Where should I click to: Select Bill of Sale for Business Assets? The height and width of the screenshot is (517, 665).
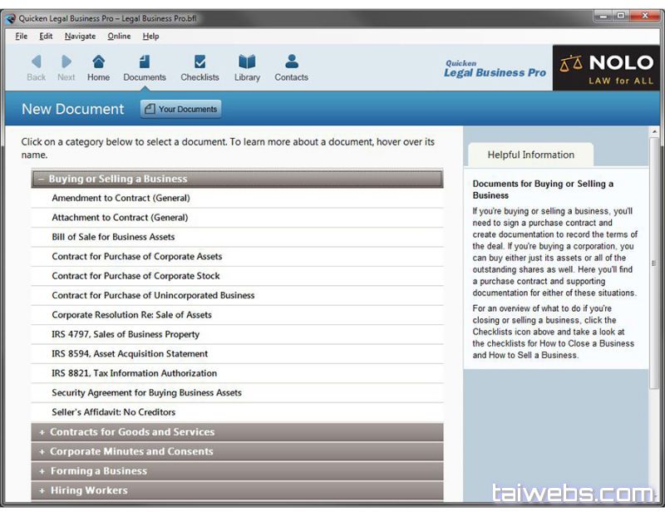113,237
